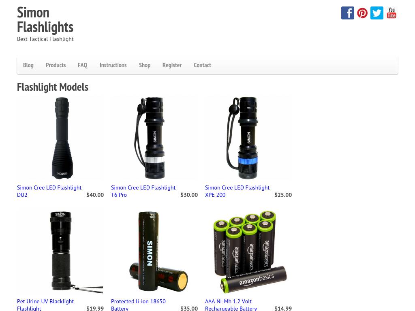Click the amazonbasics AAA batteries image
This screenshot has height=311, width=415.
click(x=248, y=252)
